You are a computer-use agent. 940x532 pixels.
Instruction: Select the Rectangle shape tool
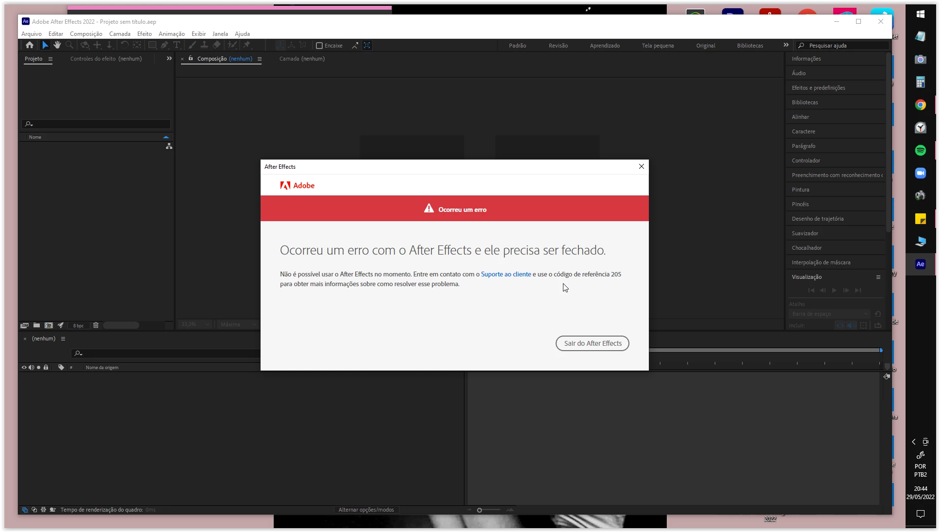pos(152,45)
